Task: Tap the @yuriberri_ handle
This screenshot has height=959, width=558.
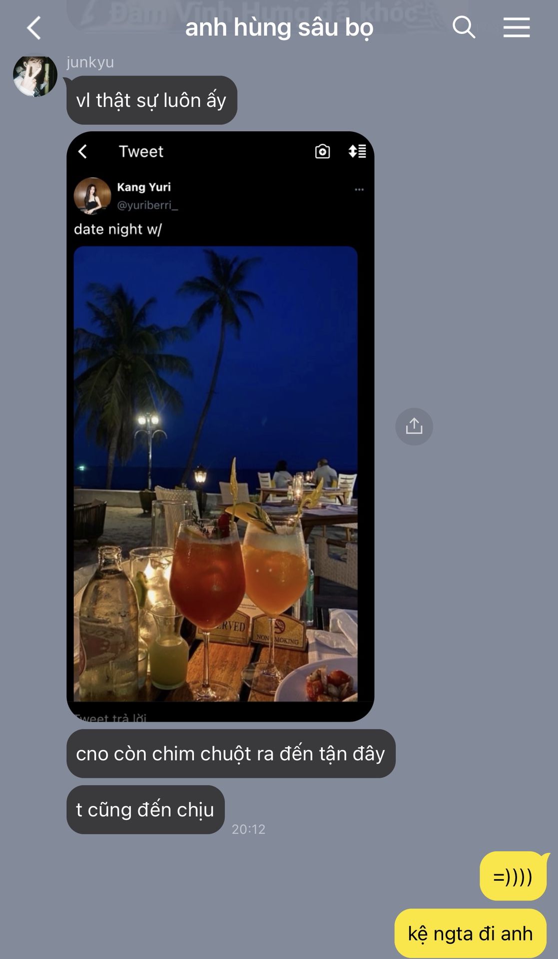Action: tap(147, 205)
